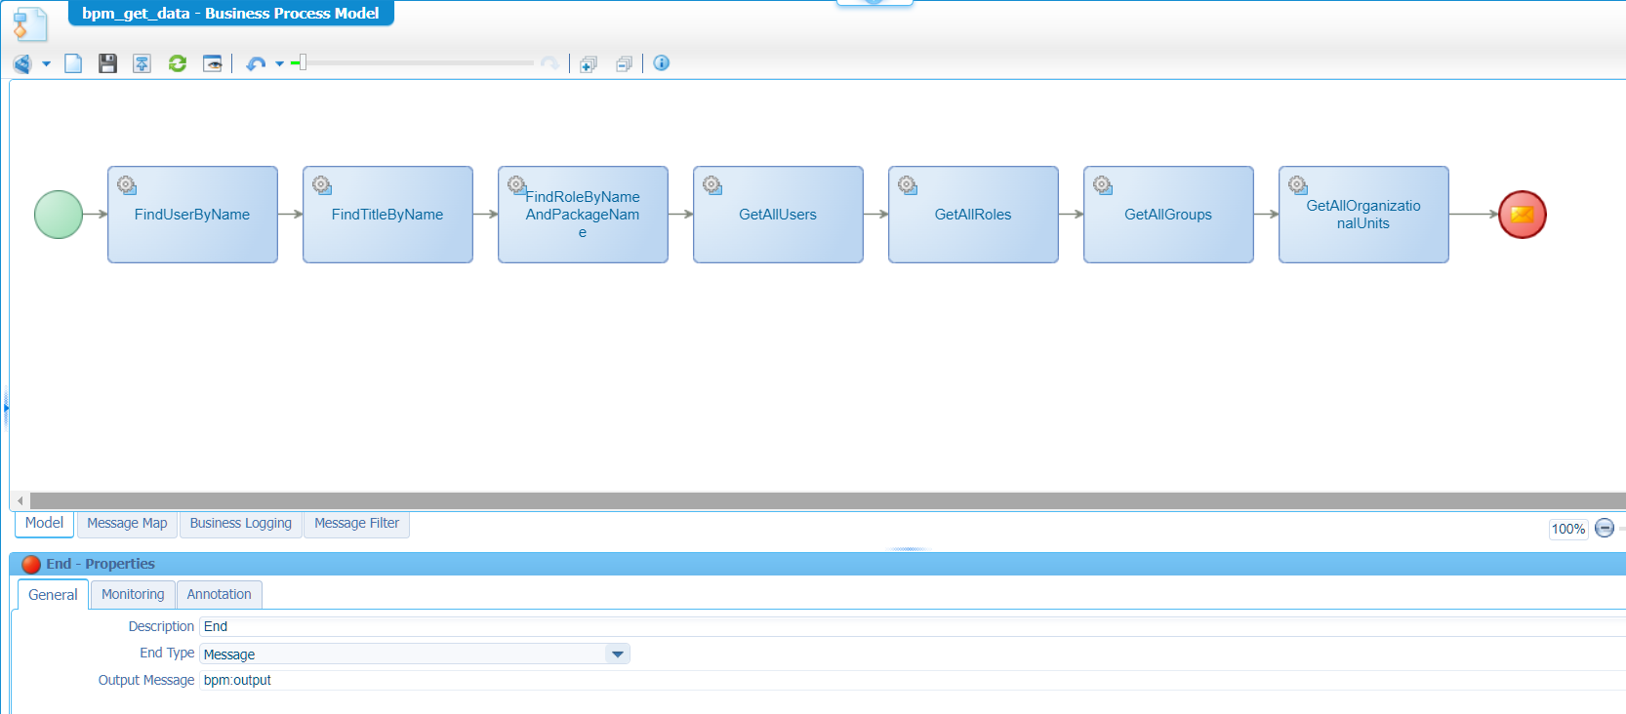Image resolution: width=1626 pixels, height=714 pixels.
Task: Open the Message Filter tab
Action: [x=356, y=524]
